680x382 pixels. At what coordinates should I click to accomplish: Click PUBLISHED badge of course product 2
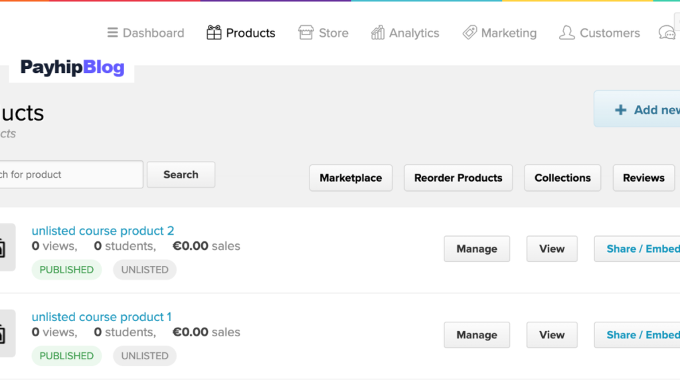[66, 269]
